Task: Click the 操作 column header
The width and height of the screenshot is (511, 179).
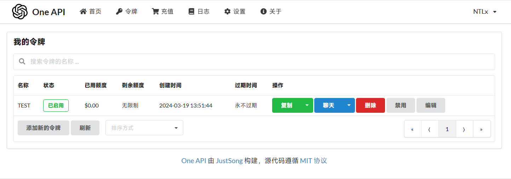Action: [278, 85]
